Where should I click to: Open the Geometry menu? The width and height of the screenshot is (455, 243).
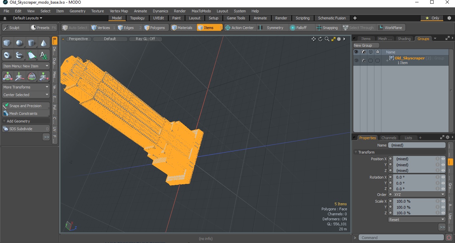(x=77, y=11)
